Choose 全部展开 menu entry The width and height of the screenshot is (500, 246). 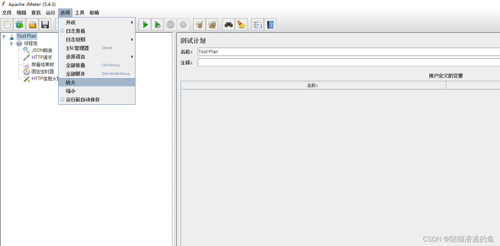(97, 74)
